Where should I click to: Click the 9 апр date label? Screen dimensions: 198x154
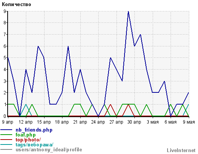point(8,122)
